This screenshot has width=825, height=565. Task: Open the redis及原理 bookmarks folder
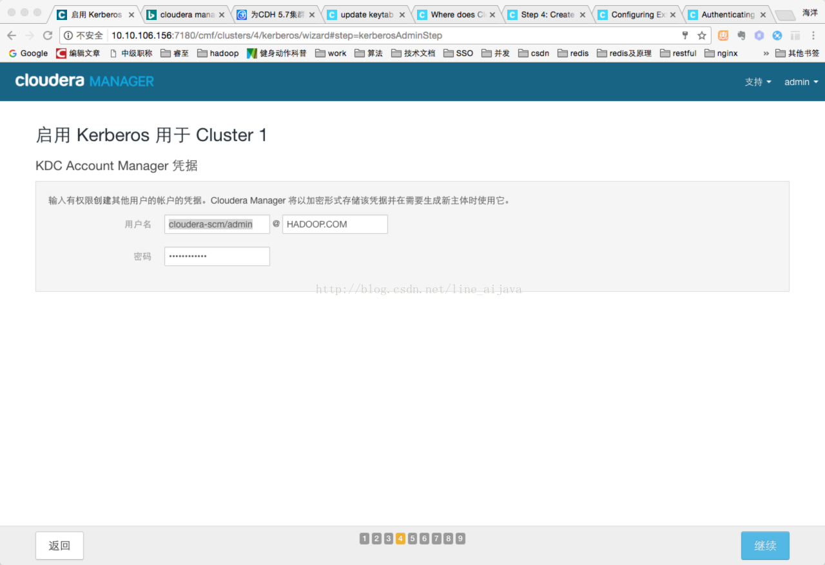pyautogui.click(x=625, y=53)
